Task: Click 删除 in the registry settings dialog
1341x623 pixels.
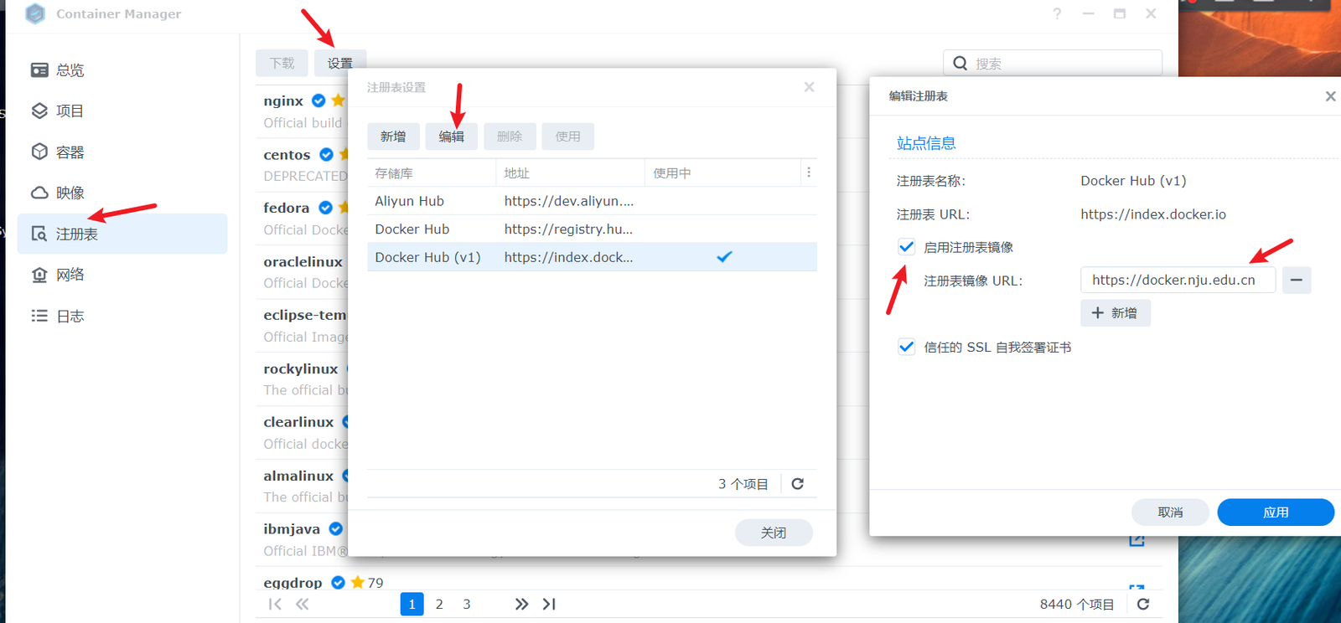Action: [510, 136]
